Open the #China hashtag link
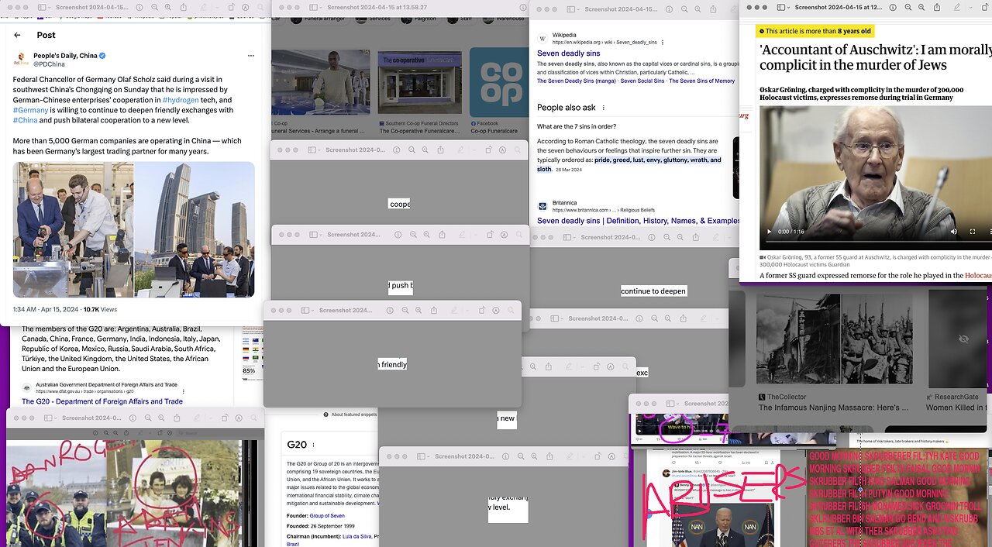The image size is (992, 547). [26, 120]
